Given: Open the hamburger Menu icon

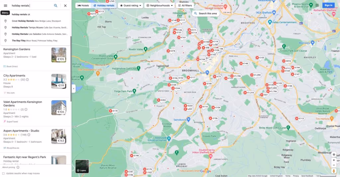Looking at the screenshot, I should click(5, 6).
